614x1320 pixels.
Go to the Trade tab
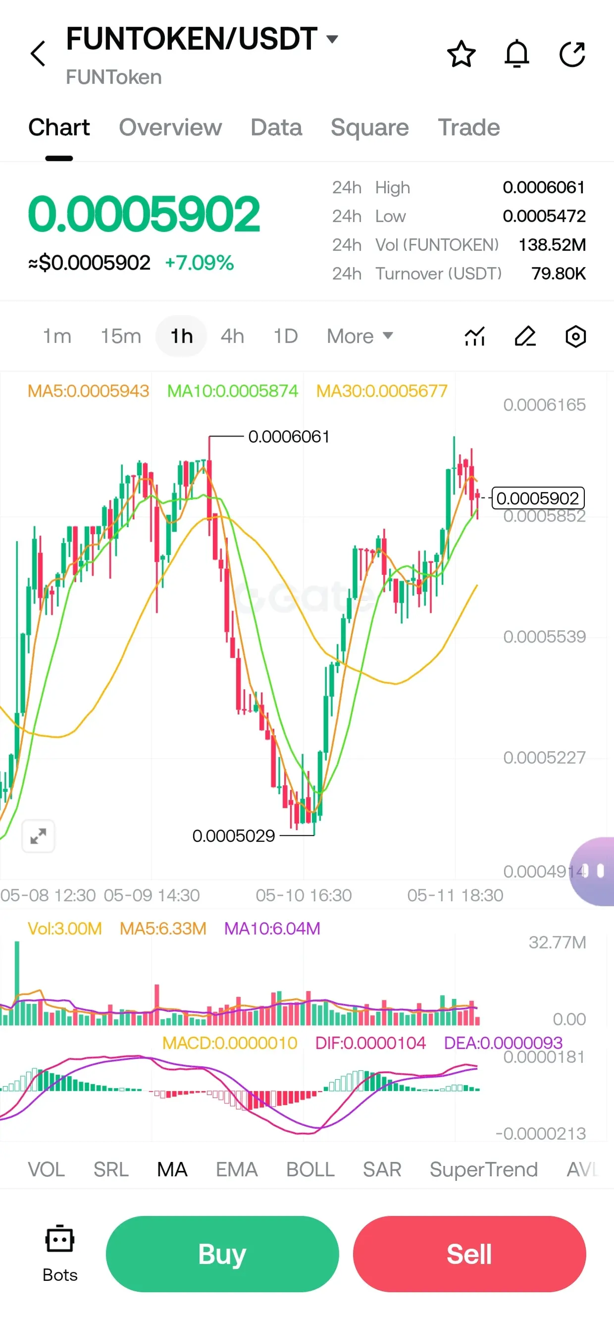(468, 128)
